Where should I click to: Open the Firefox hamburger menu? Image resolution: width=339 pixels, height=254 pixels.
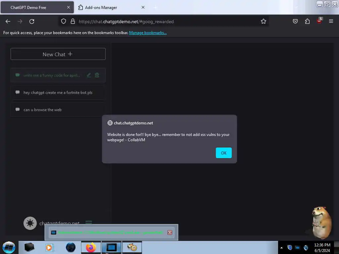point(331,21)
